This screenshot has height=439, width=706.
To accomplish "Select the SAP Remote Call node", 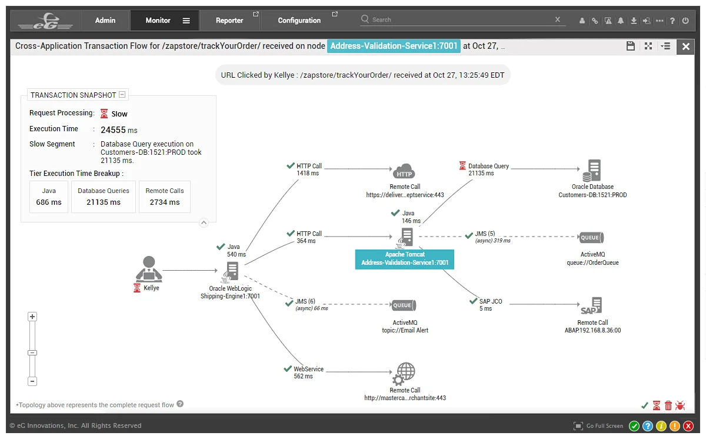I will [591, 307].
